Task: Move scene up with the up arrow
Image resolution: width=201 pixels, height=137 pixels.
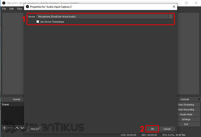Action: pyautogui.click(x=17, y=128)
